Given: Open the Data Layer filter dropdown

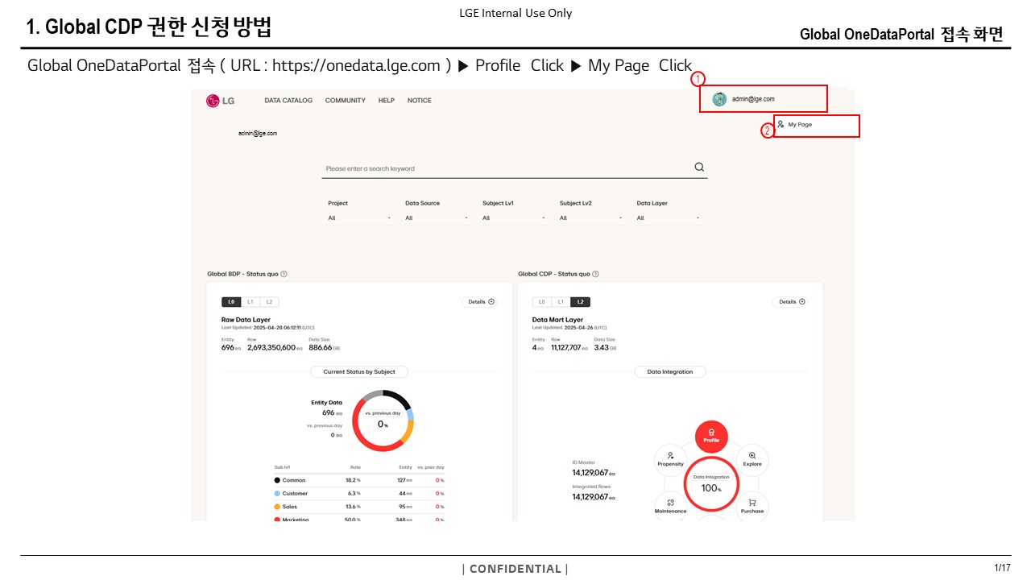Looking at the screenshot, I should tap(668, 218).
